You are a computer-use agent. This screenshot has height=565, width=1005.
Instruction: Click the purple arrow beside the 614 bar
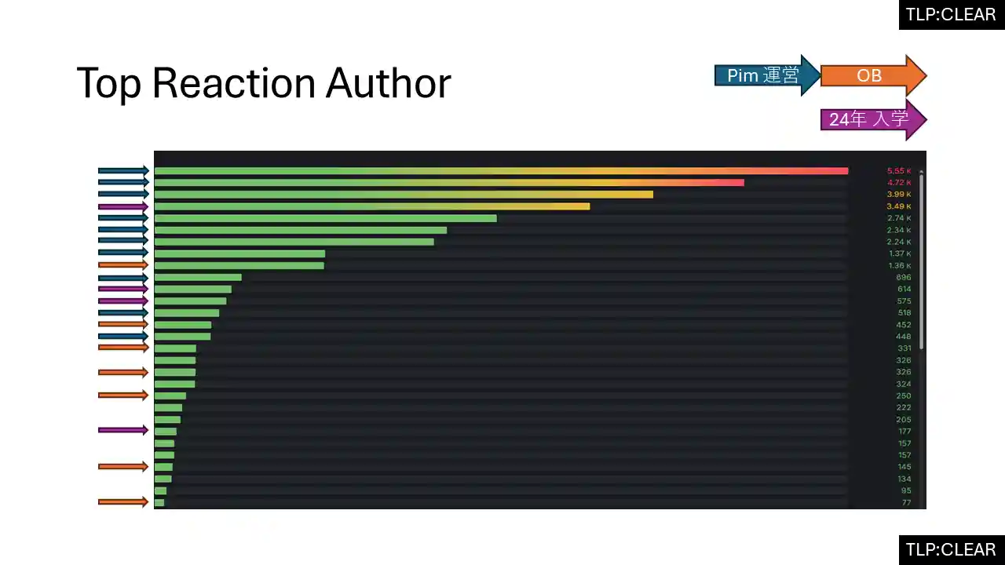pyautogui.click(x=123, y=289)
